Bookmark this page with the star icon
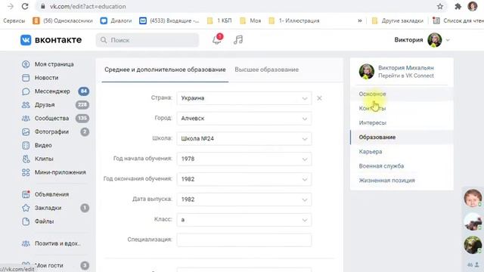Viewport: 484px width, 272px height. [x=440, y=6]
